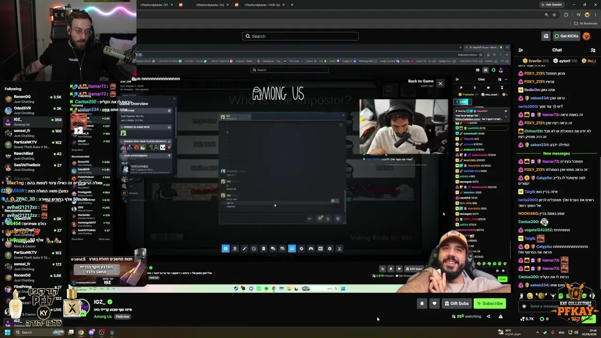This screenshot has height=338, width=601.
Task: Click the volume icon in the system tray
Action: (x=576, y=332)
